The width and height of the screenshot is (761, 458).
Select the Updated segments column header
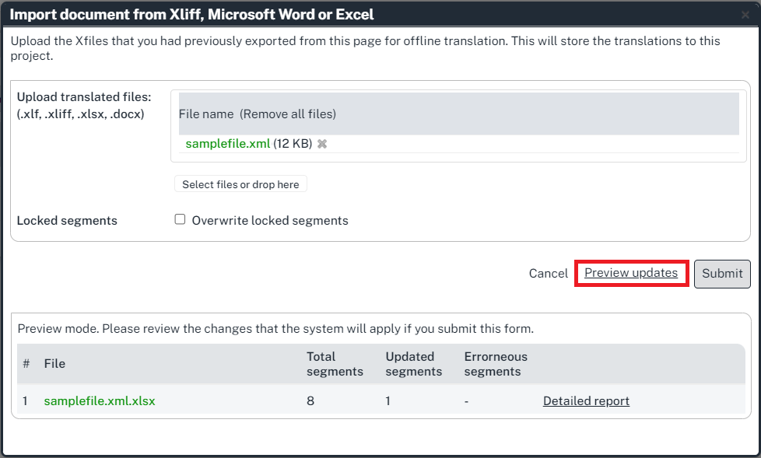(413, 364)
